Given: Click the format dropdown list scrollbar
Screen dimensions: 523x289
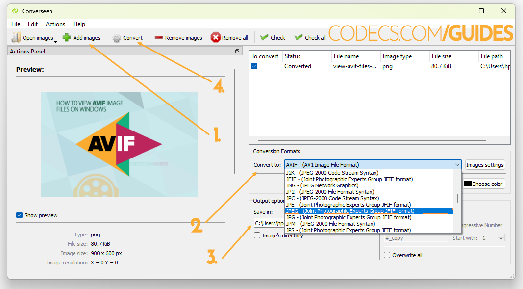Looking at the screenshot, I should pos(457,198).
